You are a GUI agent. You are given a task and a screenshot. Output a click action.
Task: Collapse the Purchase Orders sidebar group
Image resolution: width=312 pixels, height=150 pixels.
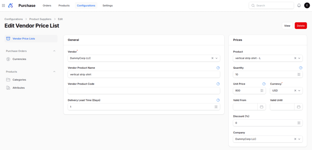click(54, 51)
